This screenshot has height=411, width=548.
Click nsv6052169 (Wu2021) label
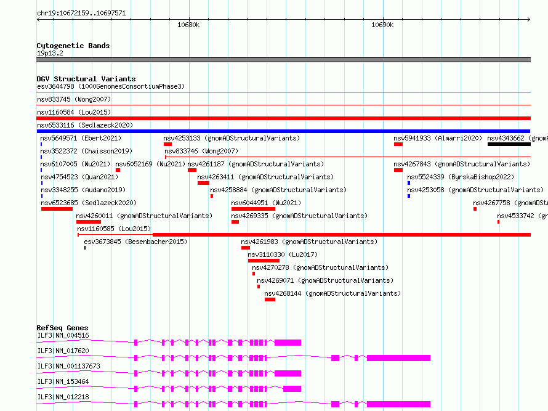[150, 164]
